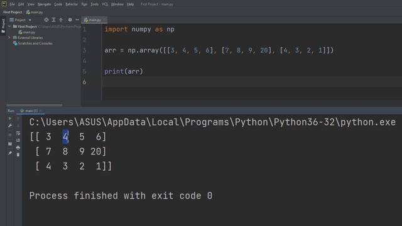Viewport: 402px width, 226px height.
Task: Click the highlighted 4 in console output
Action: [65, 137]
